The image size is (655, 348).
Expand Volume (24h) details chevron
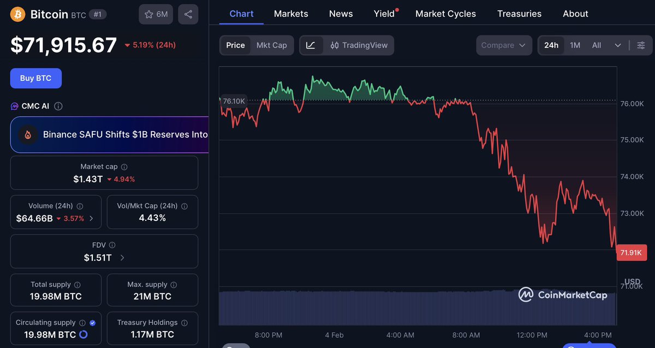(x=91, y=218)
